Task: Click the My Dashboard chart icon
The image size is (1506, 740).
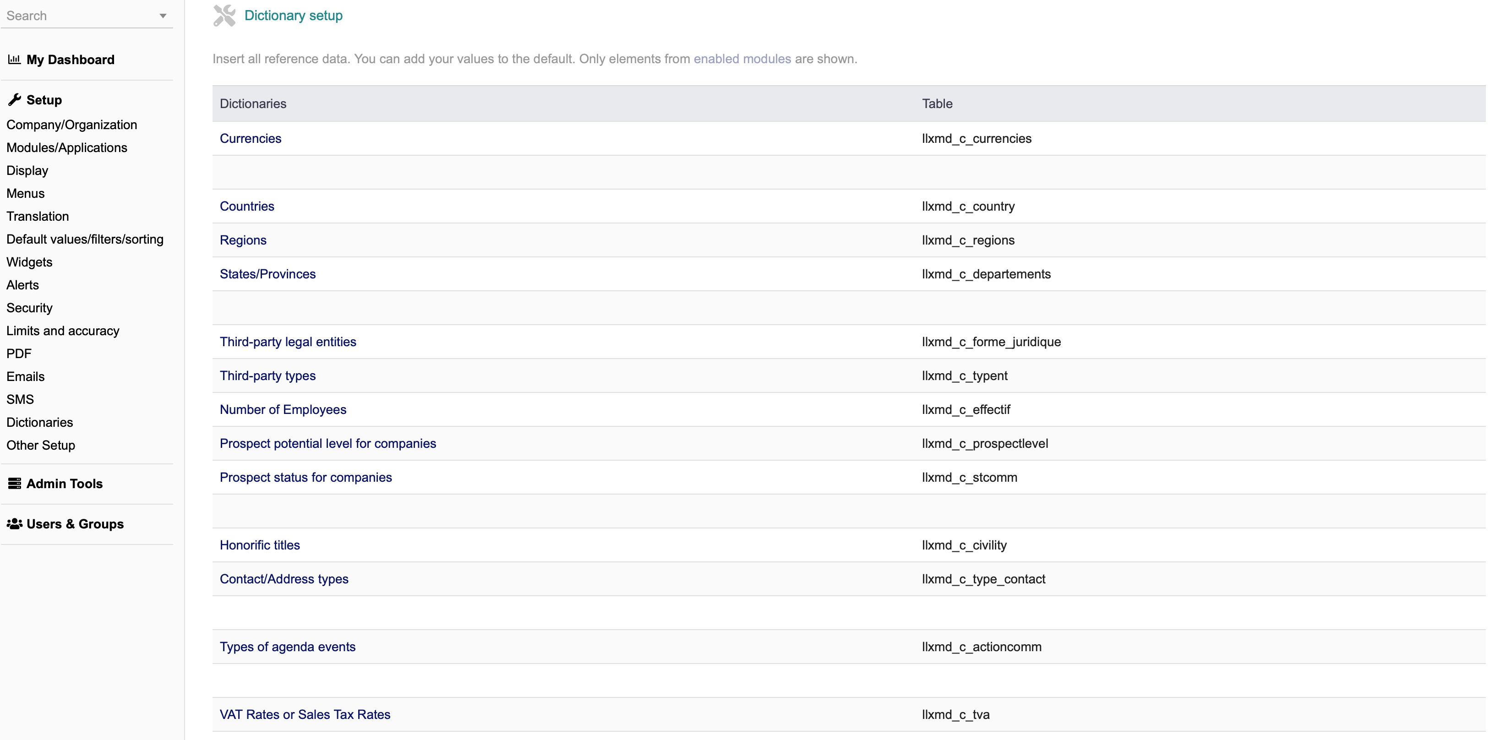Action: [x=14, y=59]
